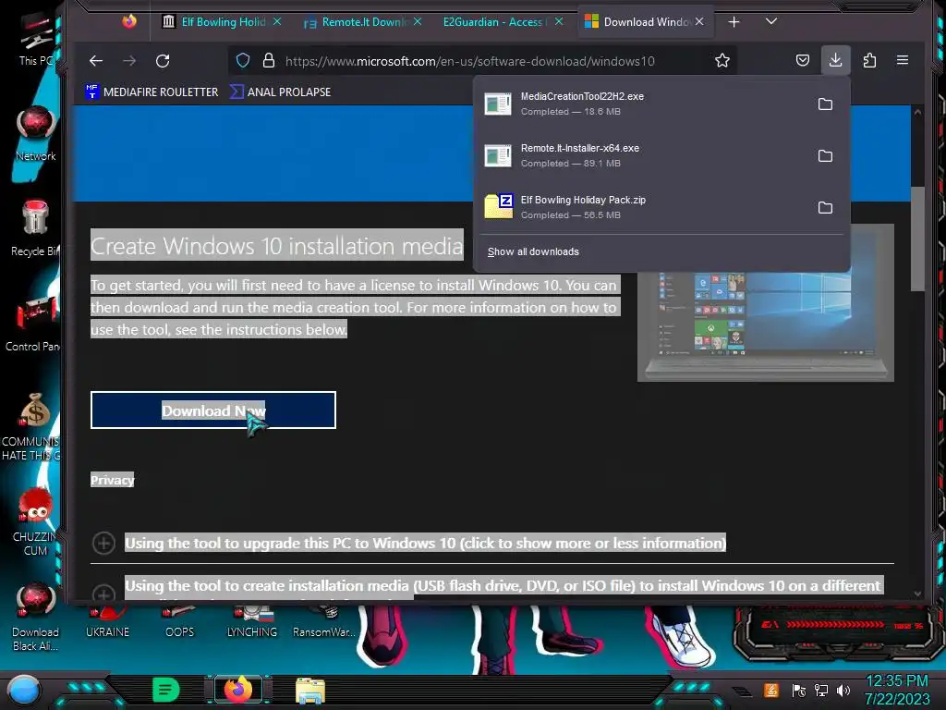Open MEDIAFIRE ROULETTER bookmark
Screen dimensions: 946x710
152,92
